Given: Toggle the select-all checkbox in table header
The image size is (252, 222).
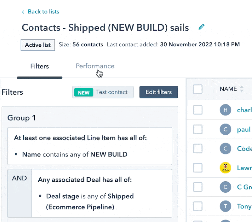Looking at the screenshot, I should click(198, 89).
